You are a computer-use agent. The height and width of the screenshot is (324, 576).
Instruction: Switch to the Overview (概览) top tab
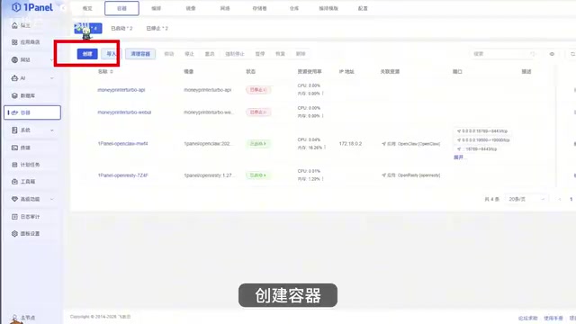(x=87, y=8)
